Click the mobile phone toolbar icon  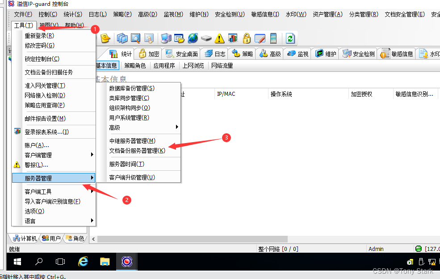click(x=273, y=38)
